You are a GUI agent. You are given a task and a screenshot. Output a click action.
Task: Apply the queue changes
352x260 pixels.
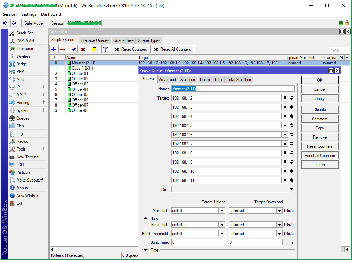click(320, 98)
